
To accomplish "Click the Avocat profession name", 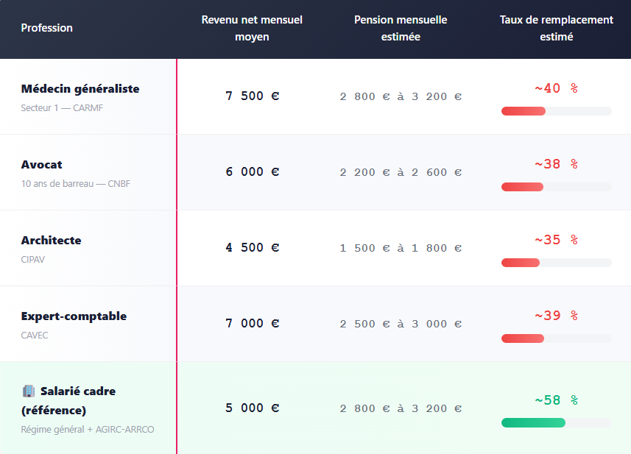I will click(x=41, y=165).
